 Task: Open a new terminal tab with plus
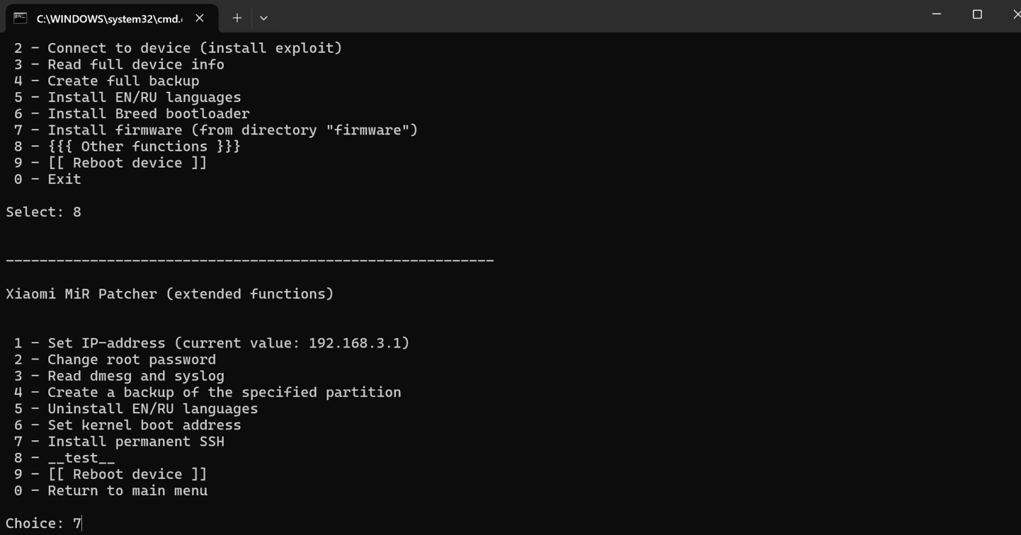(x=237, y=18)
